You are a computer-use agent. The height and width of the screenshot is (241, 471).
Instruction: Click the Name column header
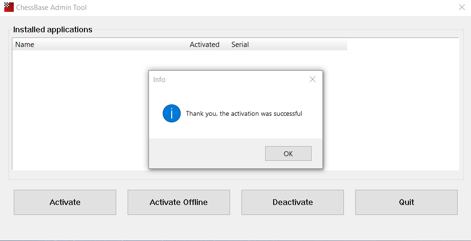101,45
